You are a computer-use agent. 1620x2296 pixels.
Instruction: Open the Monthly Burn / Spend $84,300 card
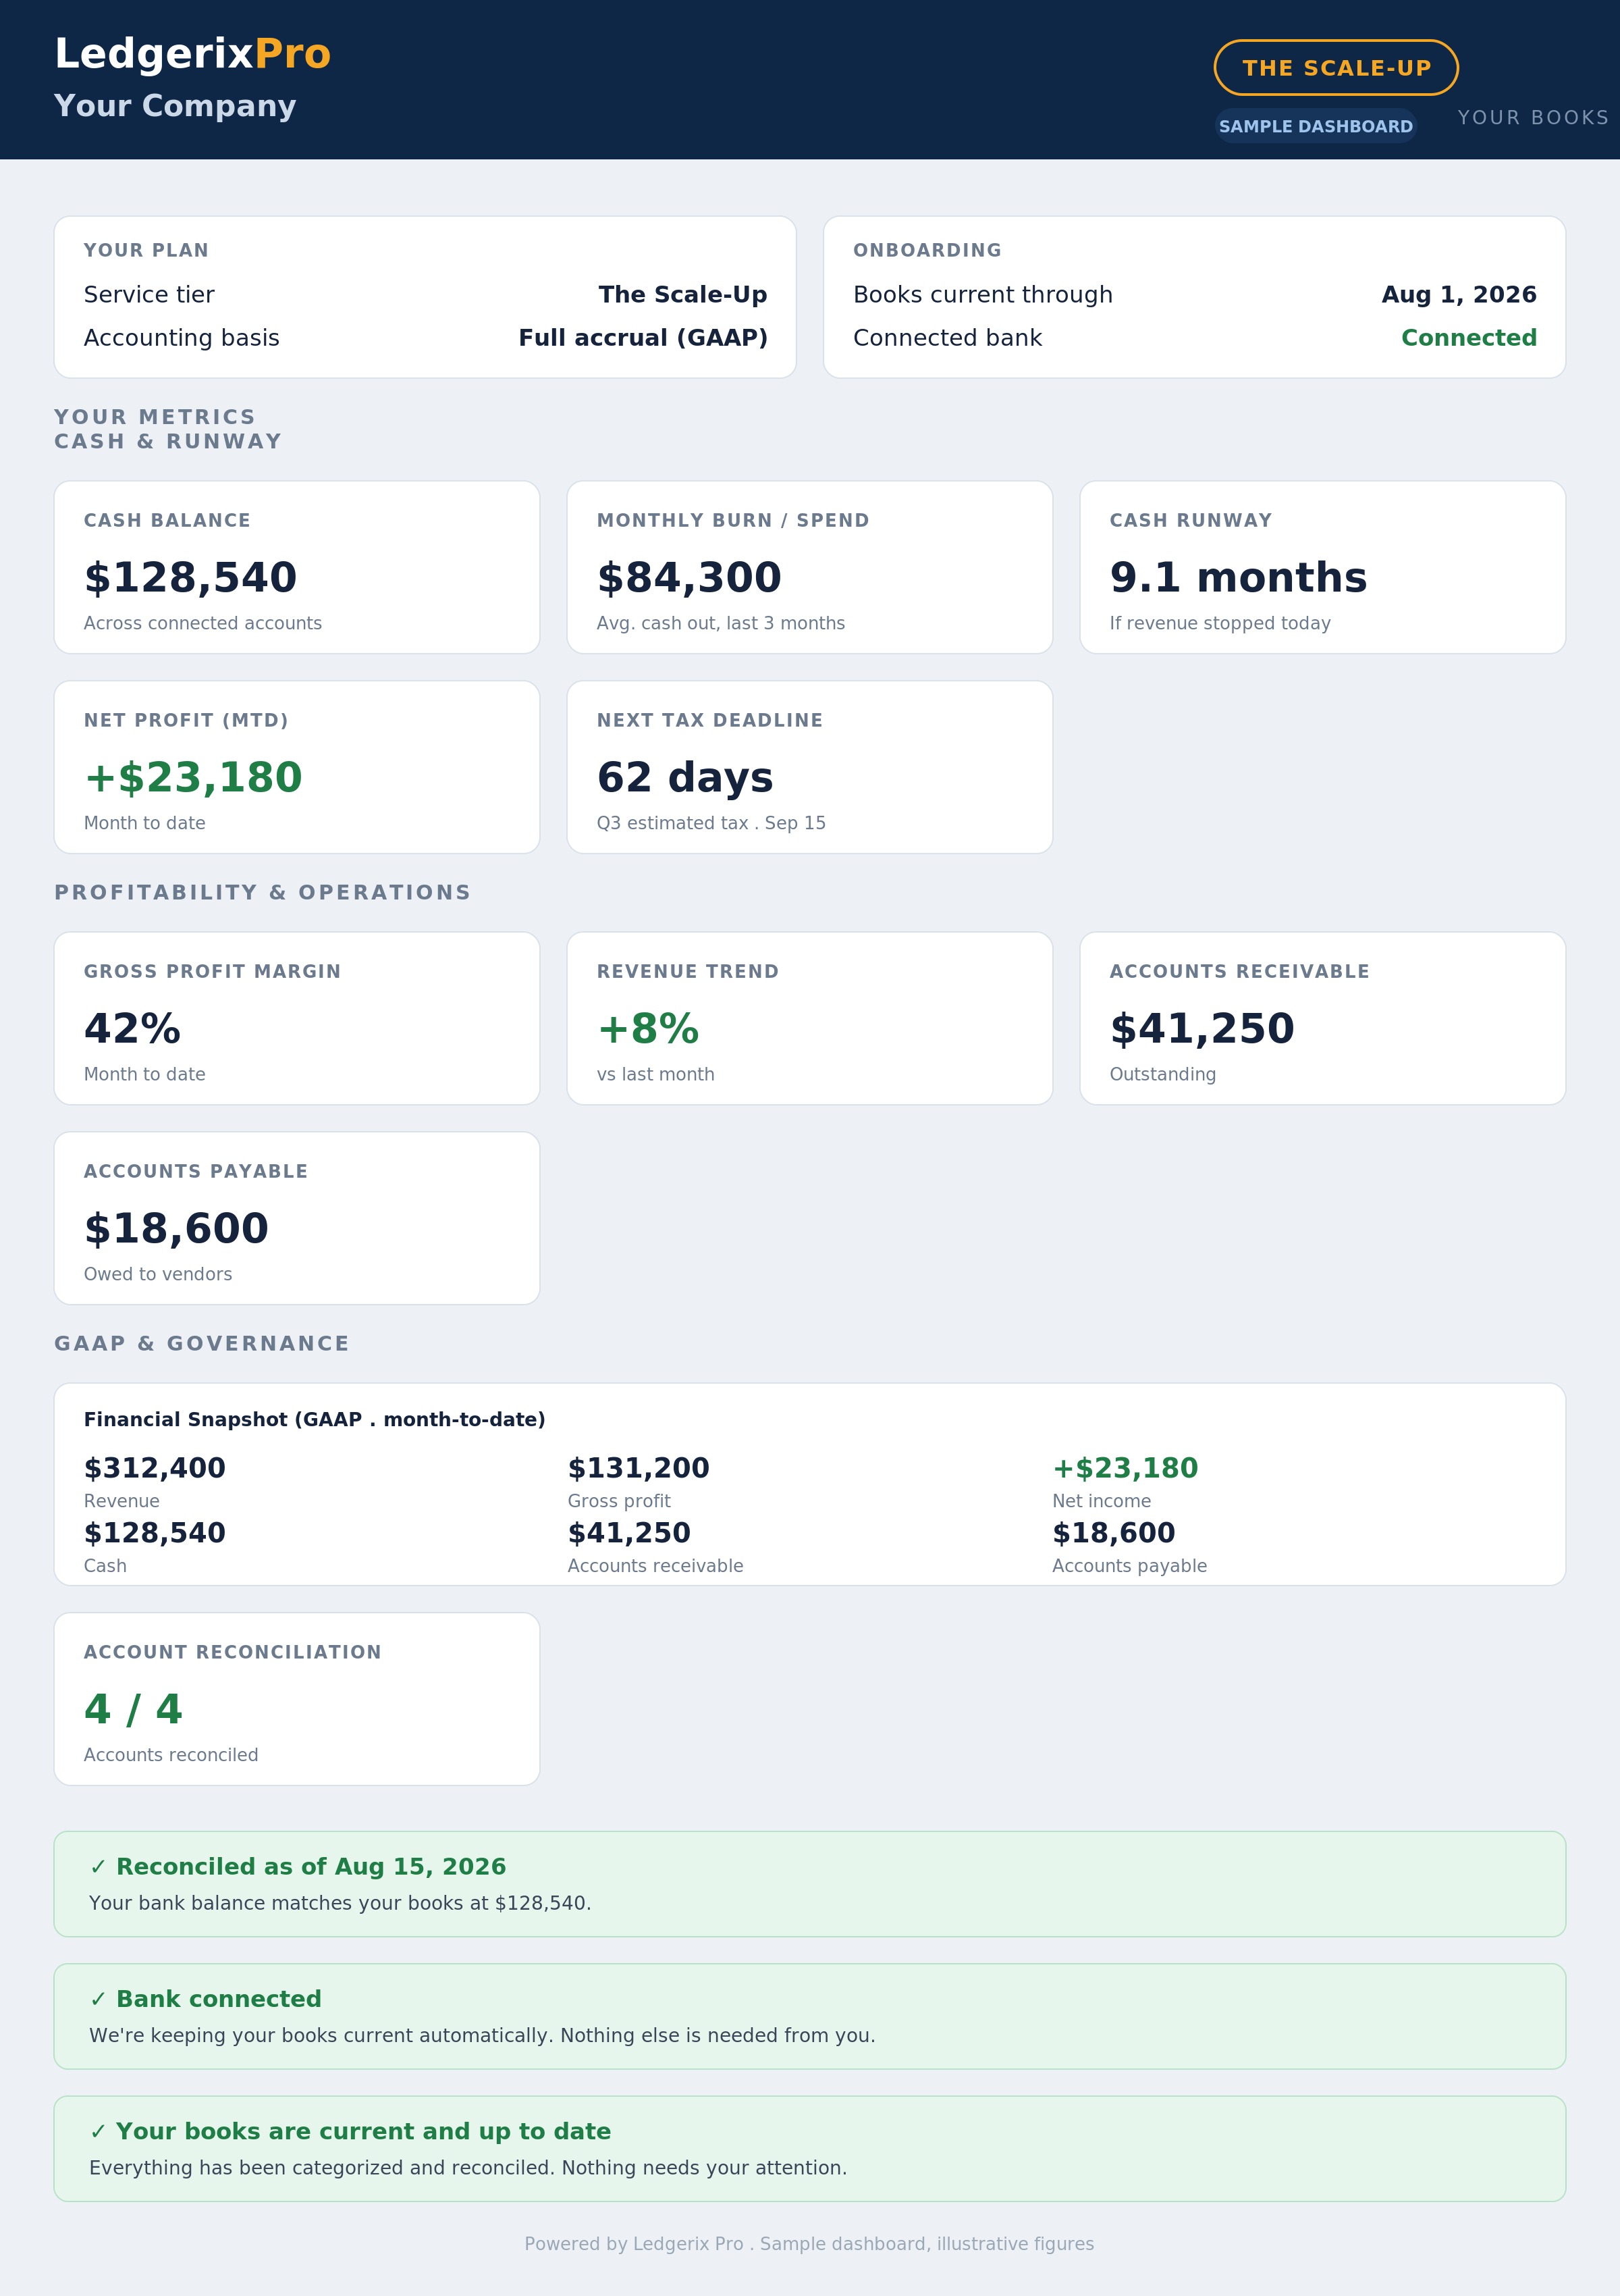809,567
